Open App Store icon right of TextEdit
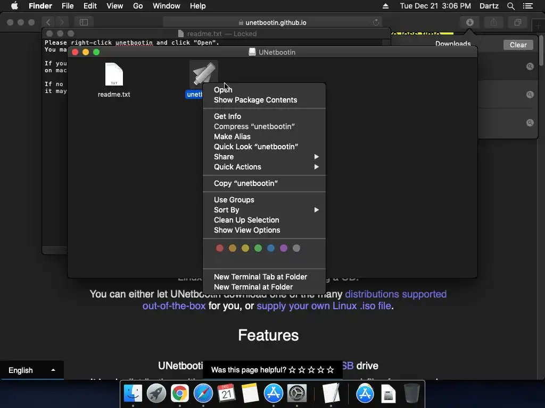Image resolution: width=545 pixels, height=408 pixels. point(365,394)
